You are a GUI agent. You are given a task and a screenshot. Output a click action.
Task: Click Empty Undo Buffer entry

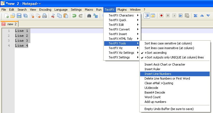[x=169, y=109]
